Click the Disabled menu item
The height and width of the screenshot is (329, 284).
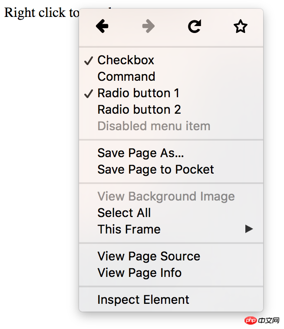pyautogui.click(x=154, y=126)
